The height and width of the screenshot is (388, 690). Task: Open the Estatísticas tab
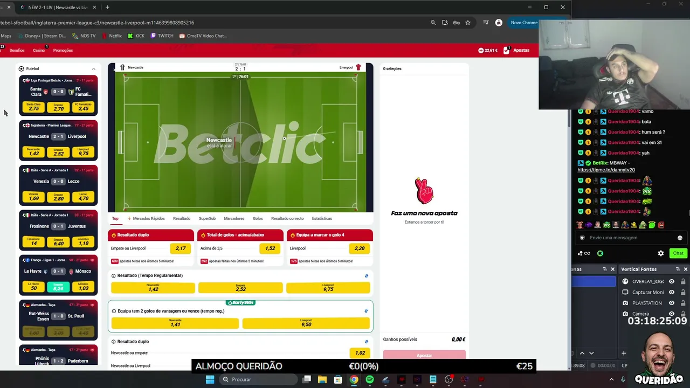322,218
